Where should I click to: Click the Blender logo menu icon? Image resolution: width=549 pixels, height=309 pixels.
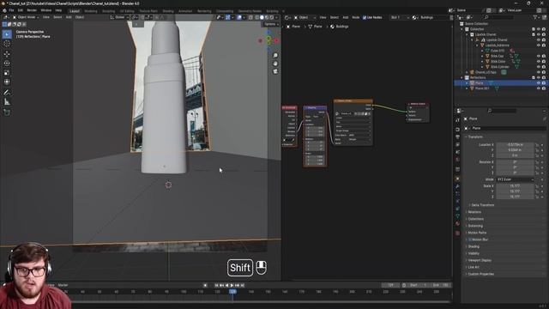(x=4, y=10)
